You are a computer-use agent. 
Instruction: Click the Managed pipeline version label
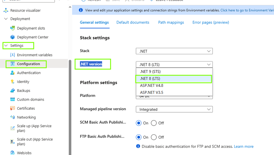[103, 109]
